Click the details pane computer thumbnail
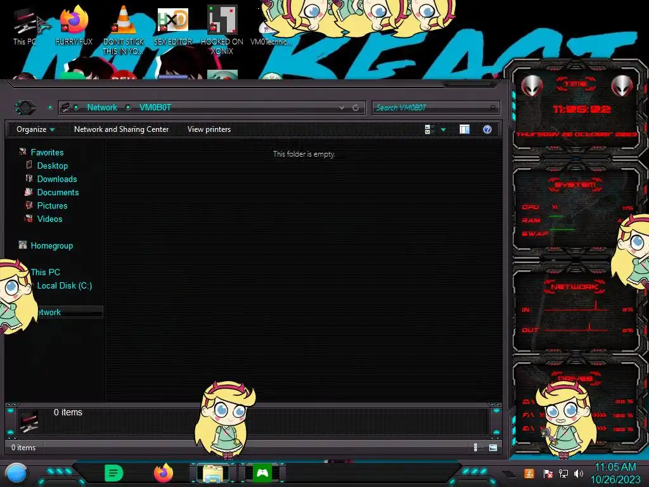Screen dimensions: 649x487 29,421
